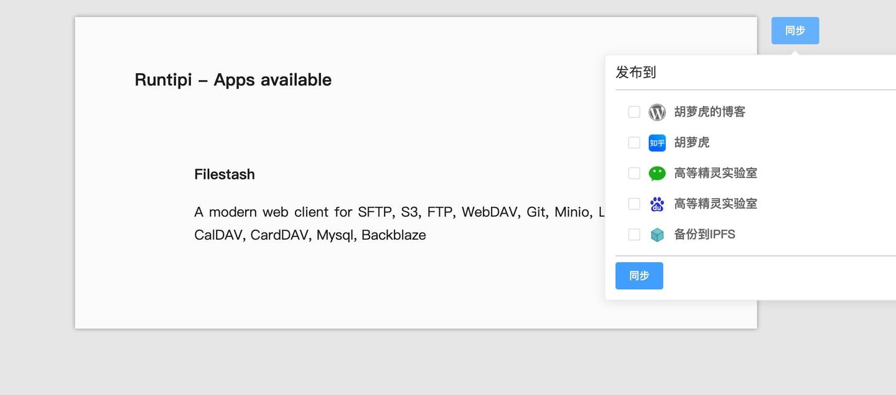Click the Baidu paw icon in the list
Image resolution: width=896 pixels, height=395 pixels.
pos(657,203)
